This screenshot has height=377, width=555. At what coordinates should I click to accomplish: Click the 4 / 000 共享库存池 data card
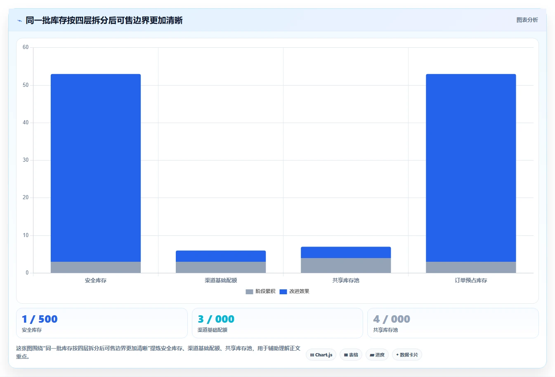point(453,323)
